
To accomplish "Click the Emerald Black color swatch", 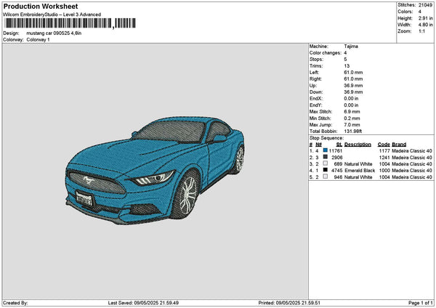I will pyautogui.click(x=325, y=170).
